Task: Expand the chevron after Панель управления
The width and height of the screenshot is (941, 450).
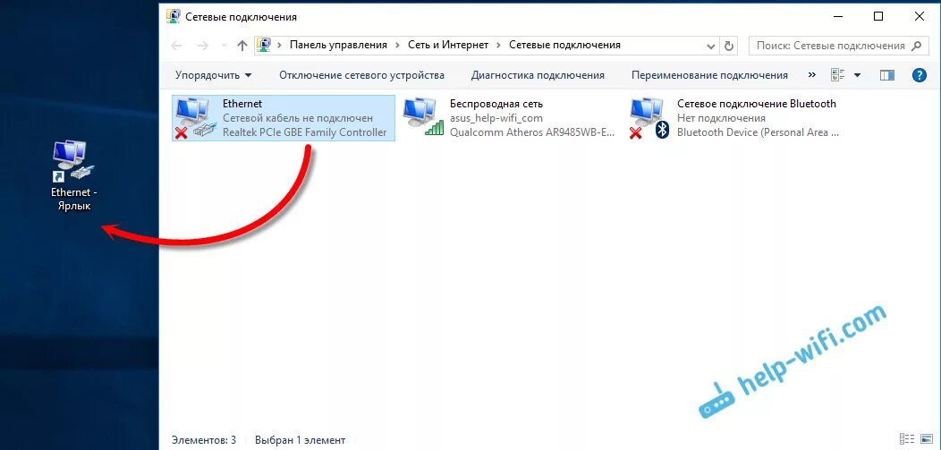Action: click(x=398, y=45)
